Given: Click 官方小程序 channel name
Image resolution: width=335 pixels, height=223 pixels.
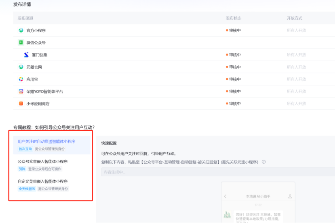Looking at the screenshot, I should pyautogui.click(x=36, y=31).
